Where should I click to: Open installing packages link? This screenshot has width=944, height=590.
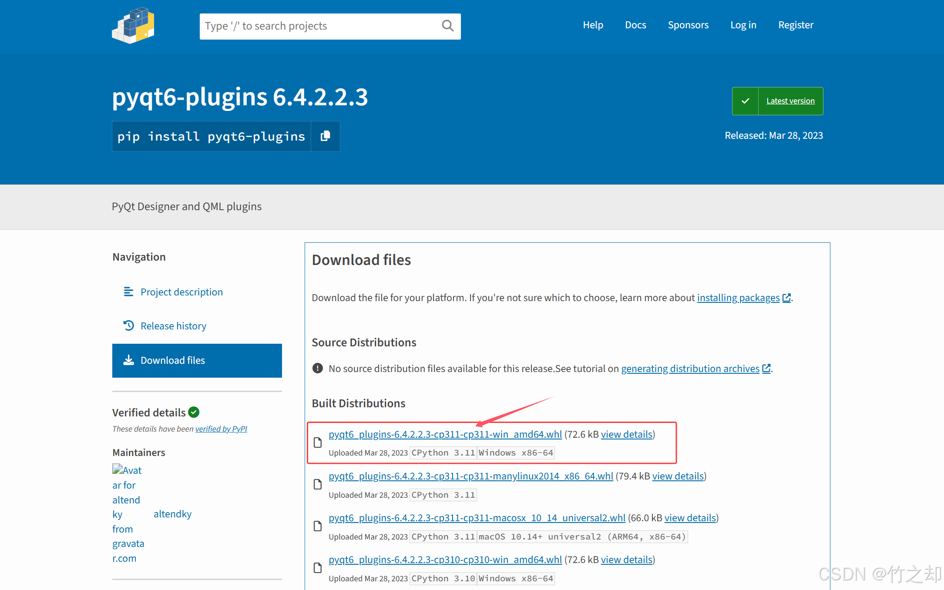(x=738, y=298)
